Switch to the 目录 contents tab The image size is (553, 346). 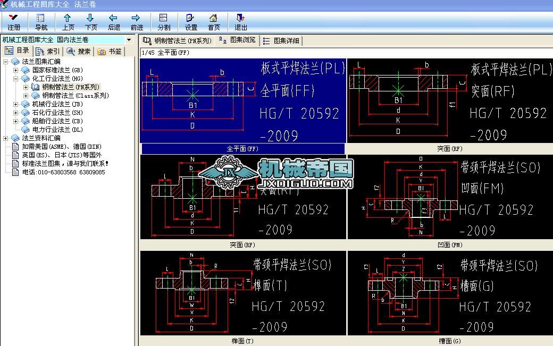pyautogui.click(x=17, y=50)
